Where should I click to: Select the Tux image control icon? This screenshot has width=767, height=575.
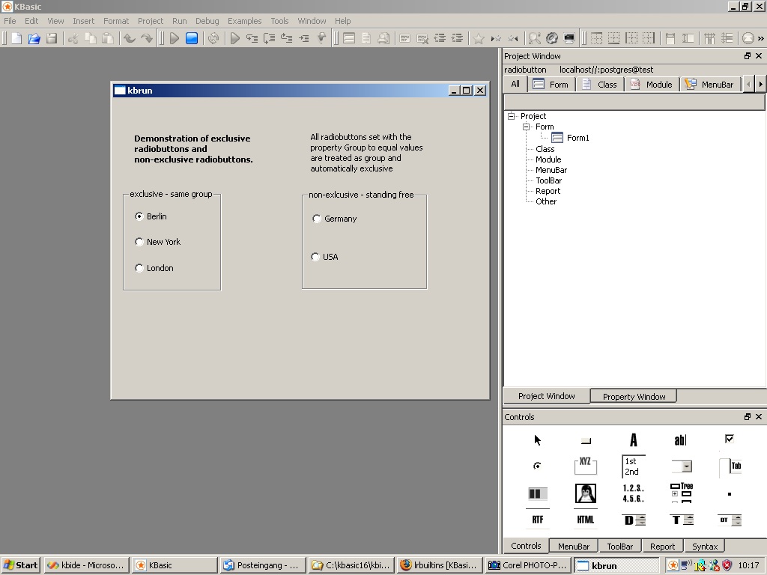585,493
